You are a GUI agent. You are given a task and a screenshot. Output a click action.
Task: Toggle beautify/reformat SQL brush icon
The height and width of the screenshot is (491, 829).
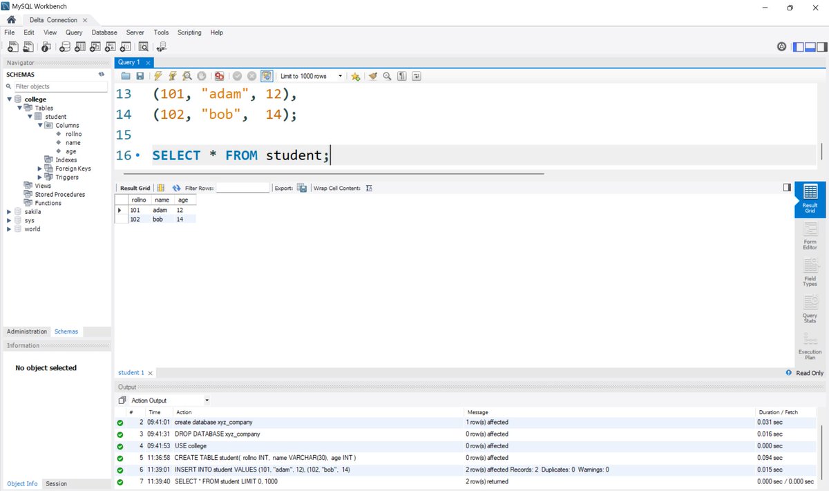372,76
